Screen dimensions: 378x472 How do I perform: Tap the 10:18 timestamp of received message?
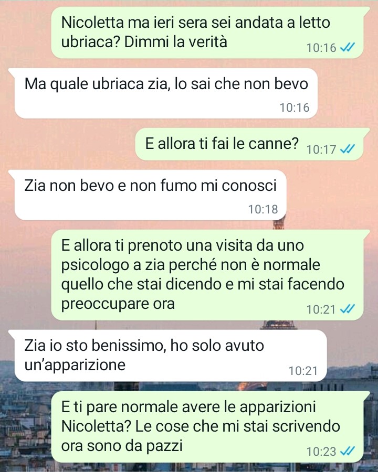pos(263,209)
